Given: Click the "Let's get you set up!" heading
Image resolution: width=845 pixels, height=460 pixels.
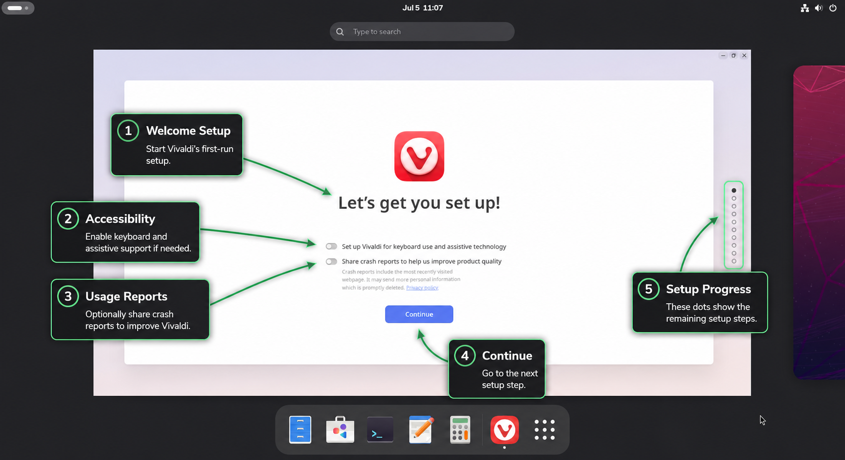Looking at the screenshot, I should [x=419, y=203].
